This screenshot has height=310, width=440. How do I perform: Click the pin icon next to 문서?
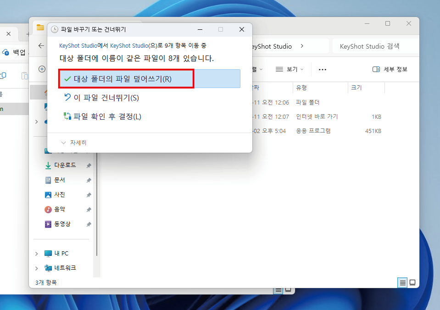[x=89, y=180]
